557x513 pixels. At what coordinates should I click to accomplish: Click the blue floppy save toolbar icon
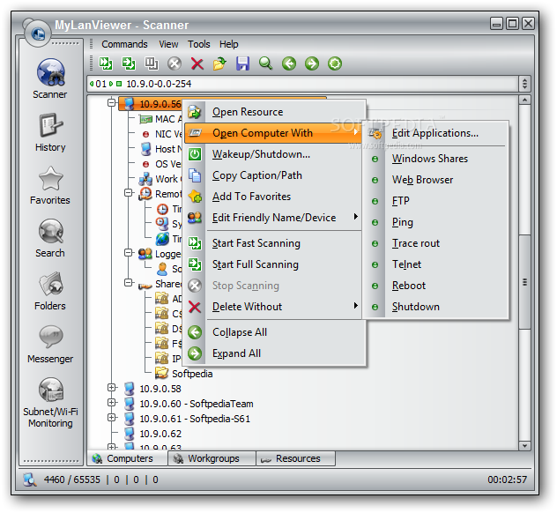242,63
